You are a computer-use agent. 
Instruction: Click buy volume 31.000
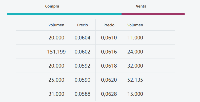56,94
